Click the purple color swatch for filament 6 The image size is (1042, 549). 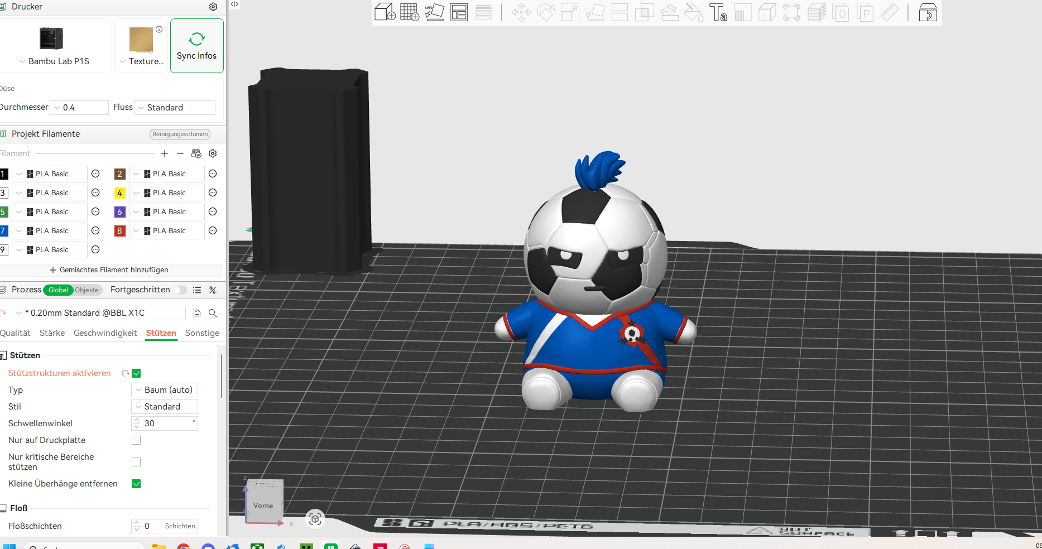click(x=119, y=212)
